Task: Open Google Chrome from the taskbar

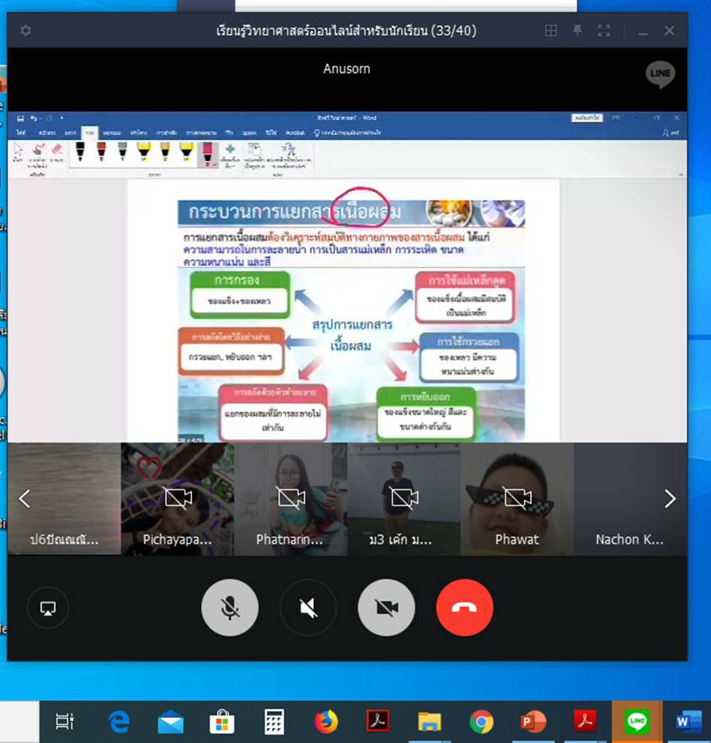Action: point(481,721)
